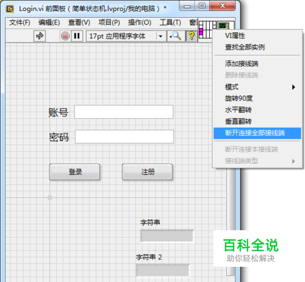
Task: Choose 旋转90度 in context menu
Action: [257, 99]
